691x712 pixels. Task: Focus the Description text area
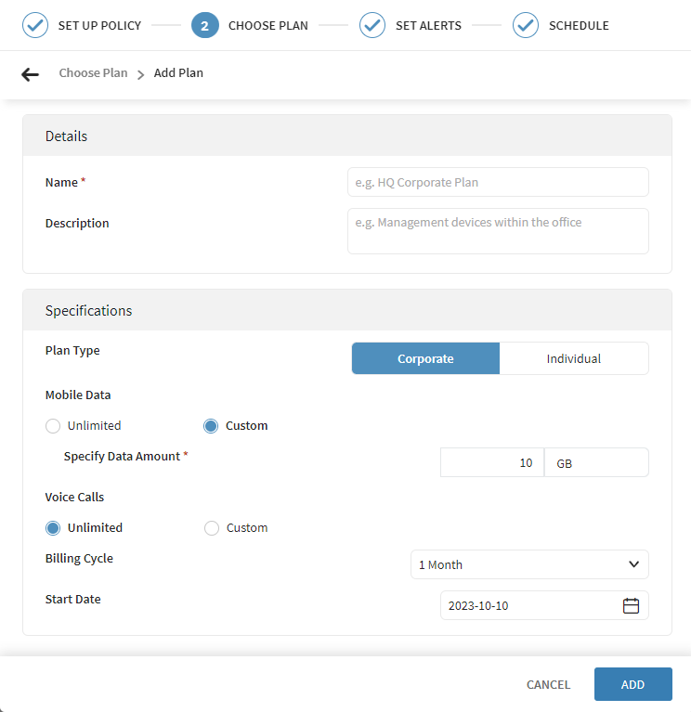(498, 231)
